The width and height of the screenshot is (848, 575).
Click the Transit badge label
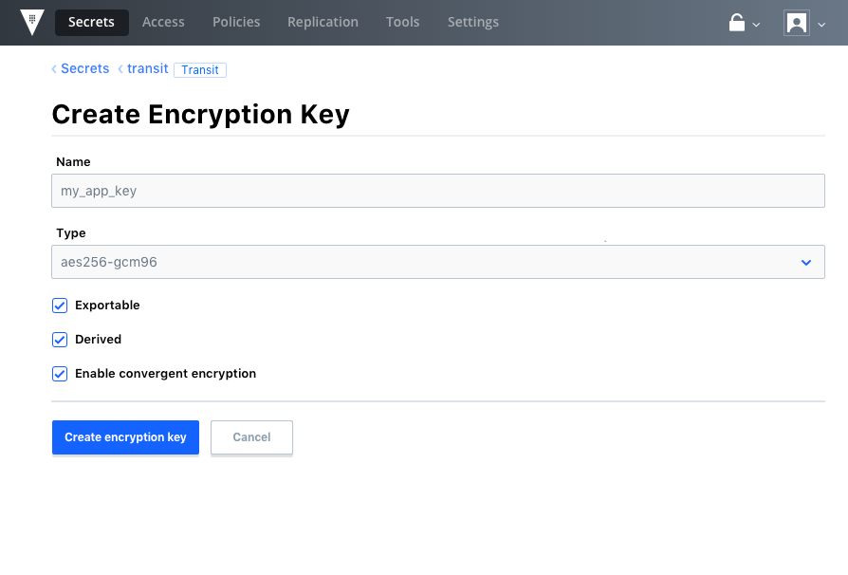200,69
